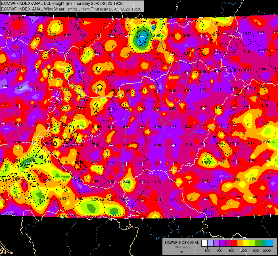Screen dimensions: 278x256
Task: Choose the orange legend swatch
Action: (x=240, y=243)
